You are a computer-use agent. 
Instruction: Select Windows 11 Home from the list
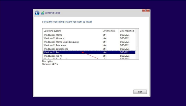coord(53,35)
